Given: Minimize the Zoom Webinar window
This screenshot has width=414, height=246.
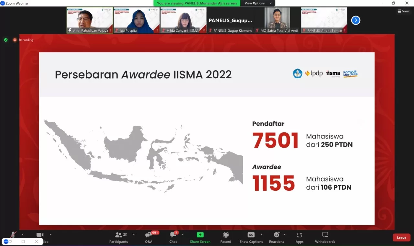Looking at the screenshot, I should click(380, 3).
